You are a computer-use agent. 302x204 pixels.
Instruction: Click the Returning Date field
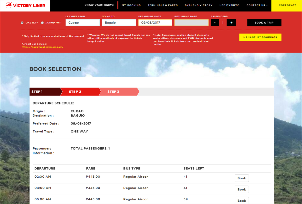coord(192,23)
